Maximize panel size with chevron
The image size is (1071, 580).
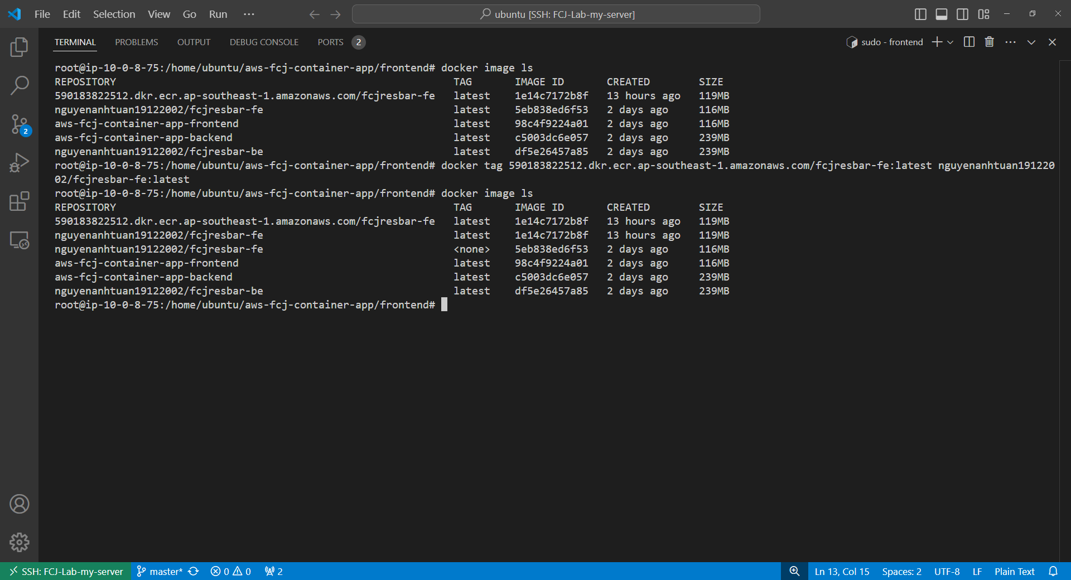pyautogui.click(x=1031, y=42)
